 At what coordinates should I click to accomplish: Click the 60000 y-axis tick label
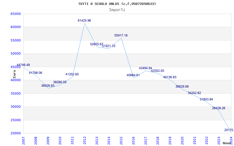click(16, 27)
